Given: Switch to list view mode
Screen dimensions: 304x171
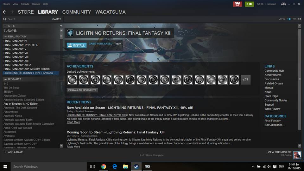Looking at the screenshot, I should [x=294, y=19].
